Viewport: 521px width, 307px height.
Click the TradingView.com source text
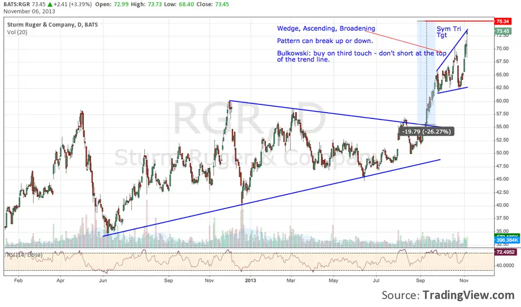tap(468, 295)
